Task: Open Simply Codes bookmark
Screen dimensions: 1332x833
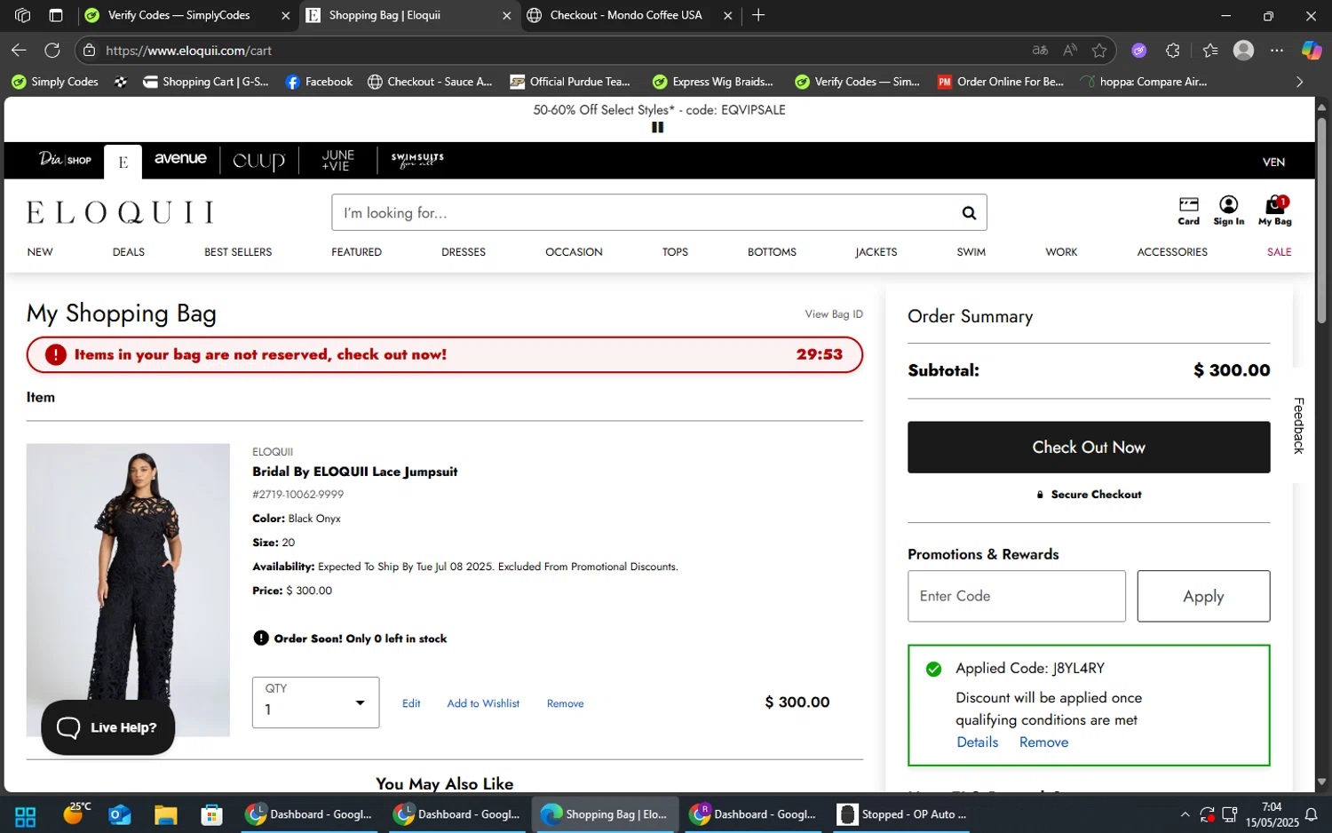Action: click(55, 82)
